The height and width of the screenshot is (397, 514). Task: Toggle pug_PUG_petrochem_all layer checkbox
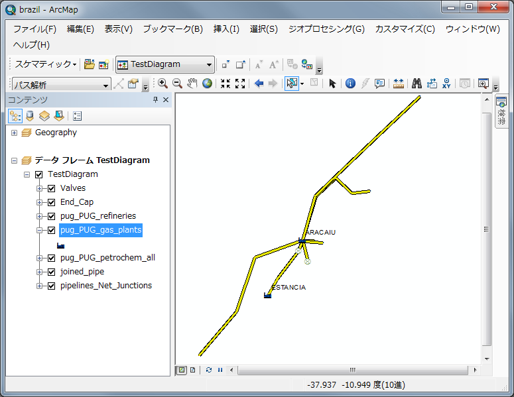(x=51, y=258)
